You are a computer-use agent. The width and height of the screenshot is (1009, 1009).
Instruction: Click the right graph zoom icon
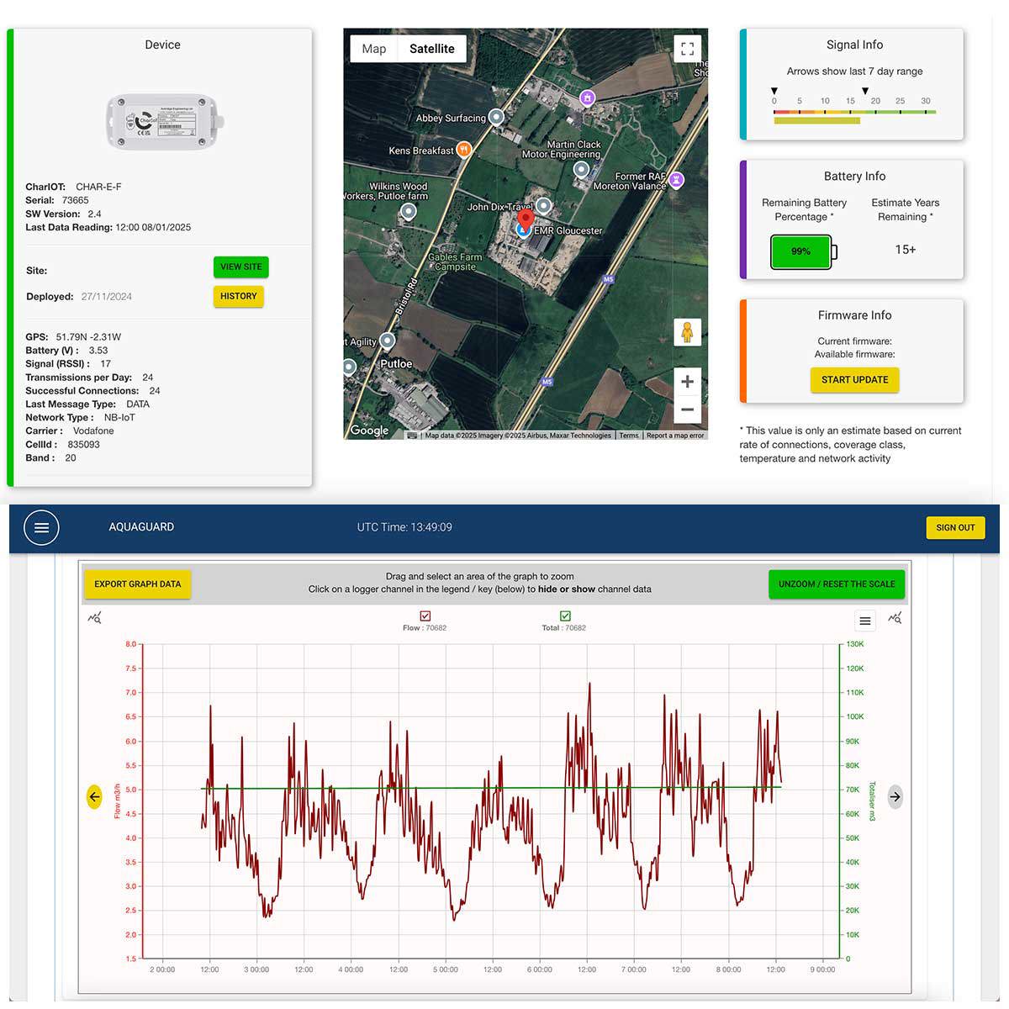coord(895,619)
